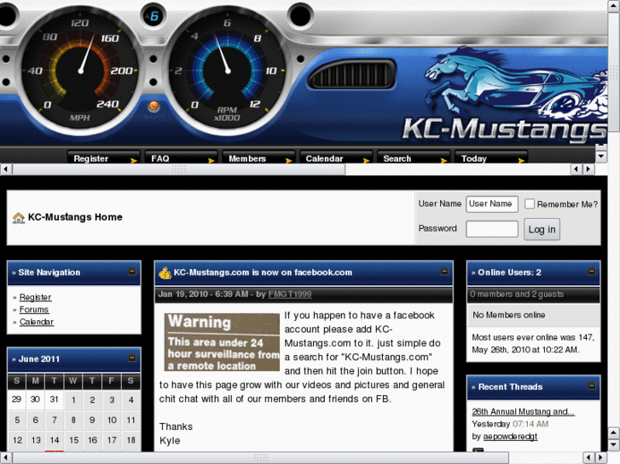Click the orange shift light indicator
620x464 pixels.
click(x=154, y=106)
